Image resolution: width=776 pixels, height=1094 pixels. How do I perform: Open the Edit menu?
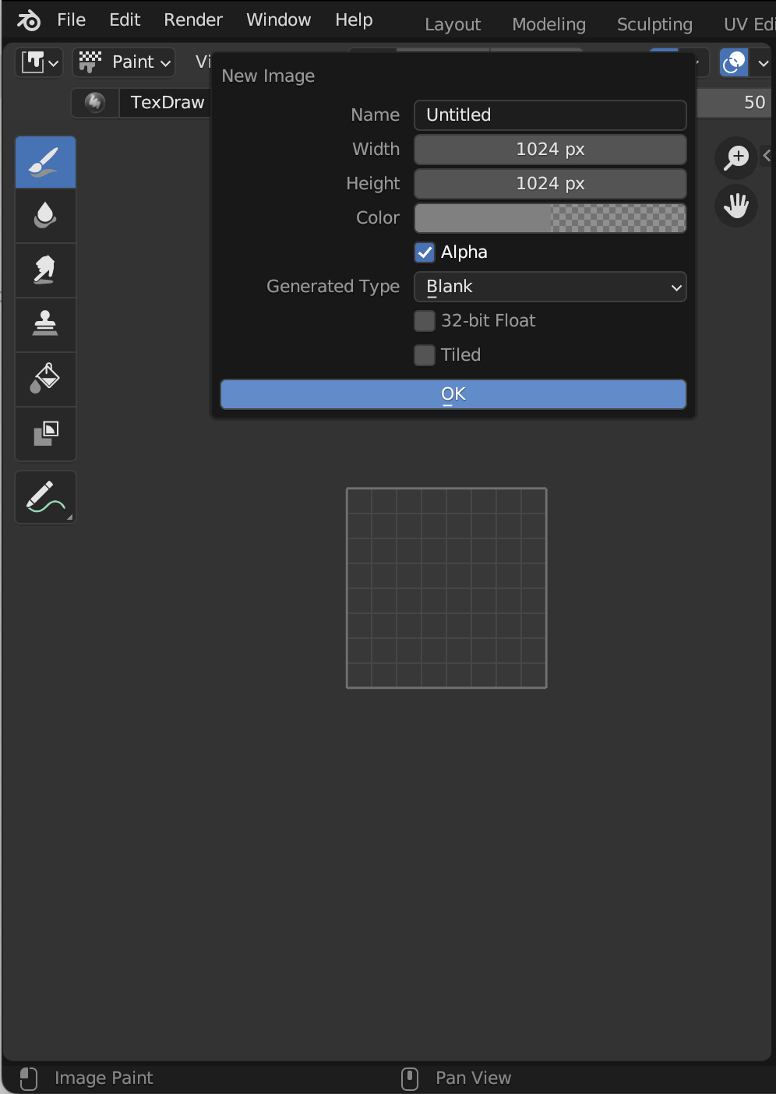click(125, 19)
